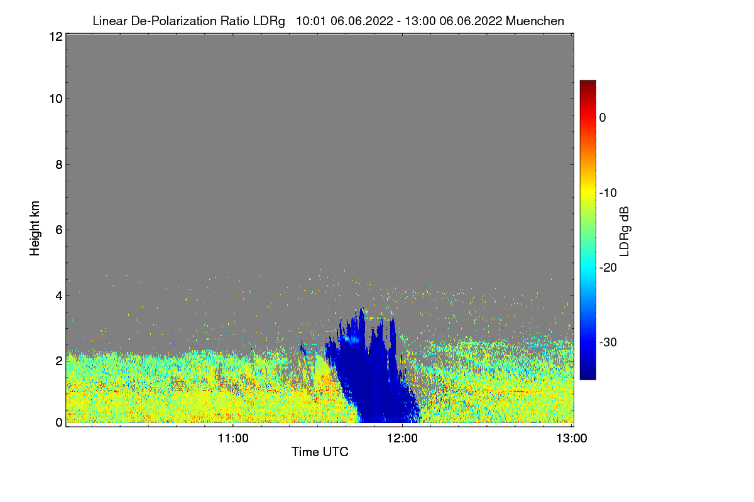The width and height of the screenshot is (754, 502).
Task: Click the '11:00' time tick label
Action: pyautogui.click(x=233, y=437)
